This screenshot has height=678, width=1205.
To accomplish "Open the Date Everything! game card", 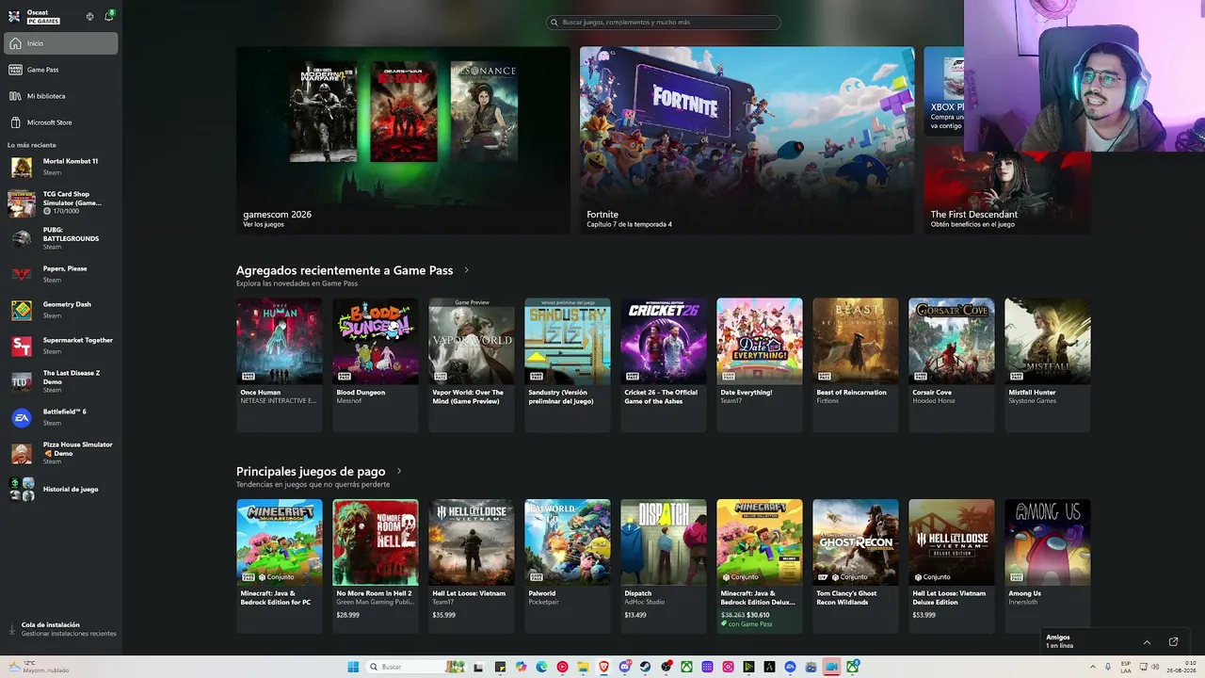I will (760, 364).
